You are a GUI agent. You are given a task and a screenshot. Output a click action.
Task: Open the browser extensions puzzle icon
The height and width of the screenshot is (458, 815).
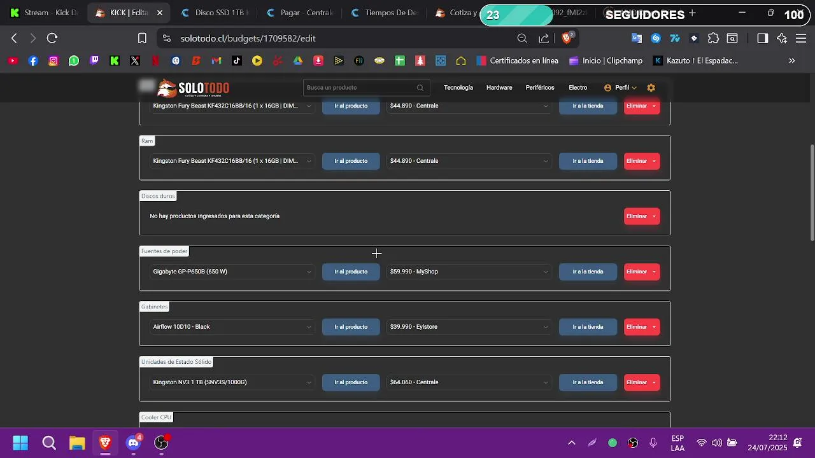click(x=713, y=38)
